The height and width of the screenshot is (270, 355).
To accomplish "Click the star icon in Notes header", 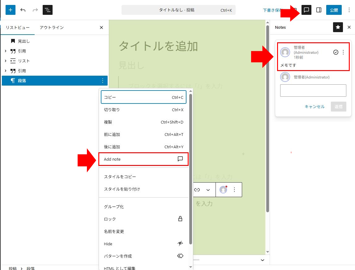I will [338, 27].
